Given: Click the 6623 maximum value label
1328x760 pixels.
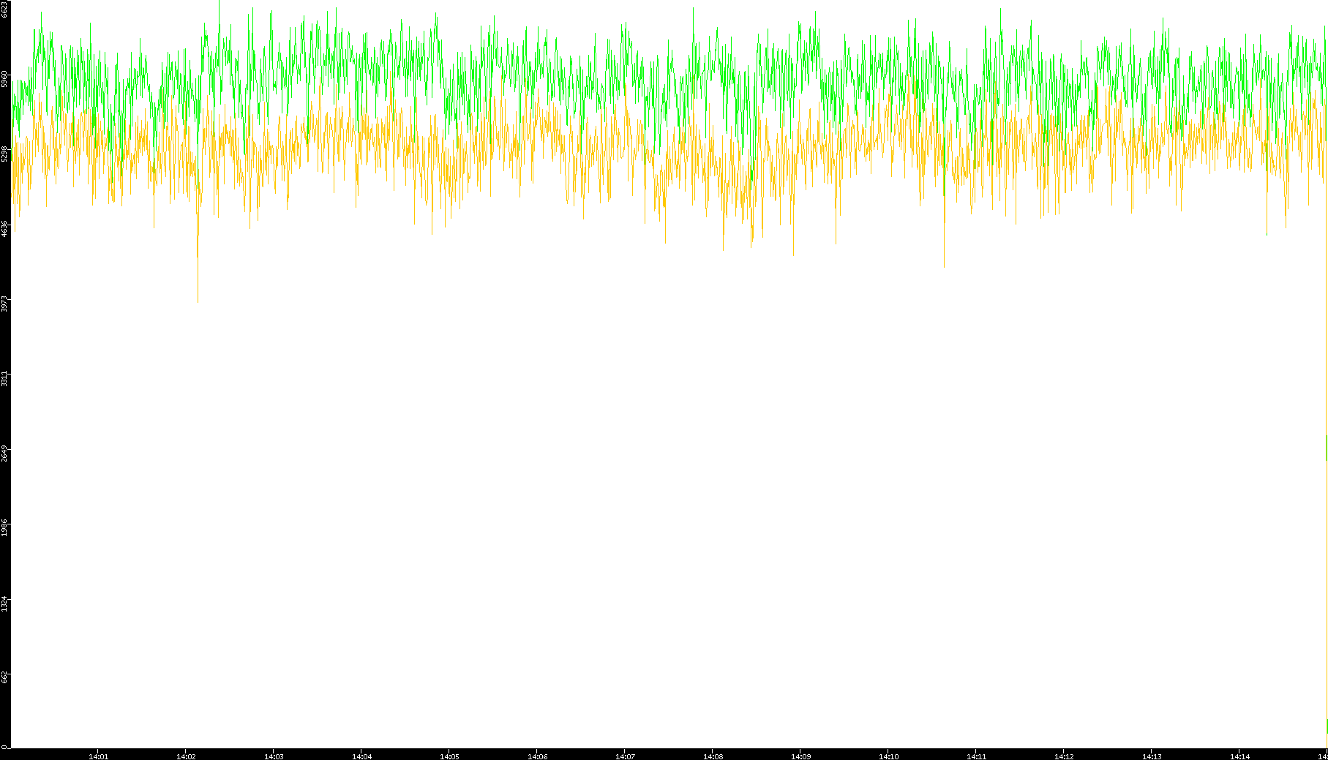Looking at the screenshot, I should pyautogui.click(x=4, y=9).
